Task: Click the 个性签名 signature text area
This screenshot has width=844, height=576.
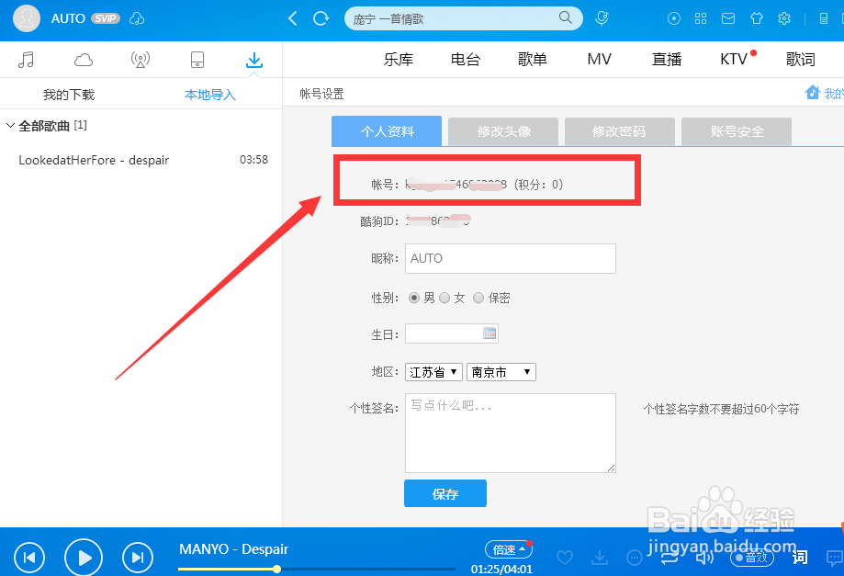Action: point(511,433)
